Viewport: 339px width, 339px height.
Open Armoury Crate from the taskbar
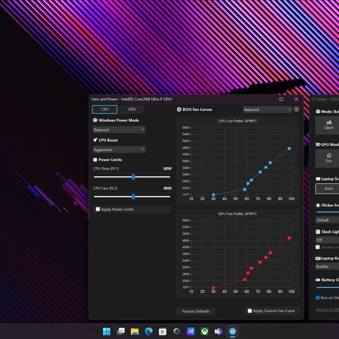pos(177,331)
